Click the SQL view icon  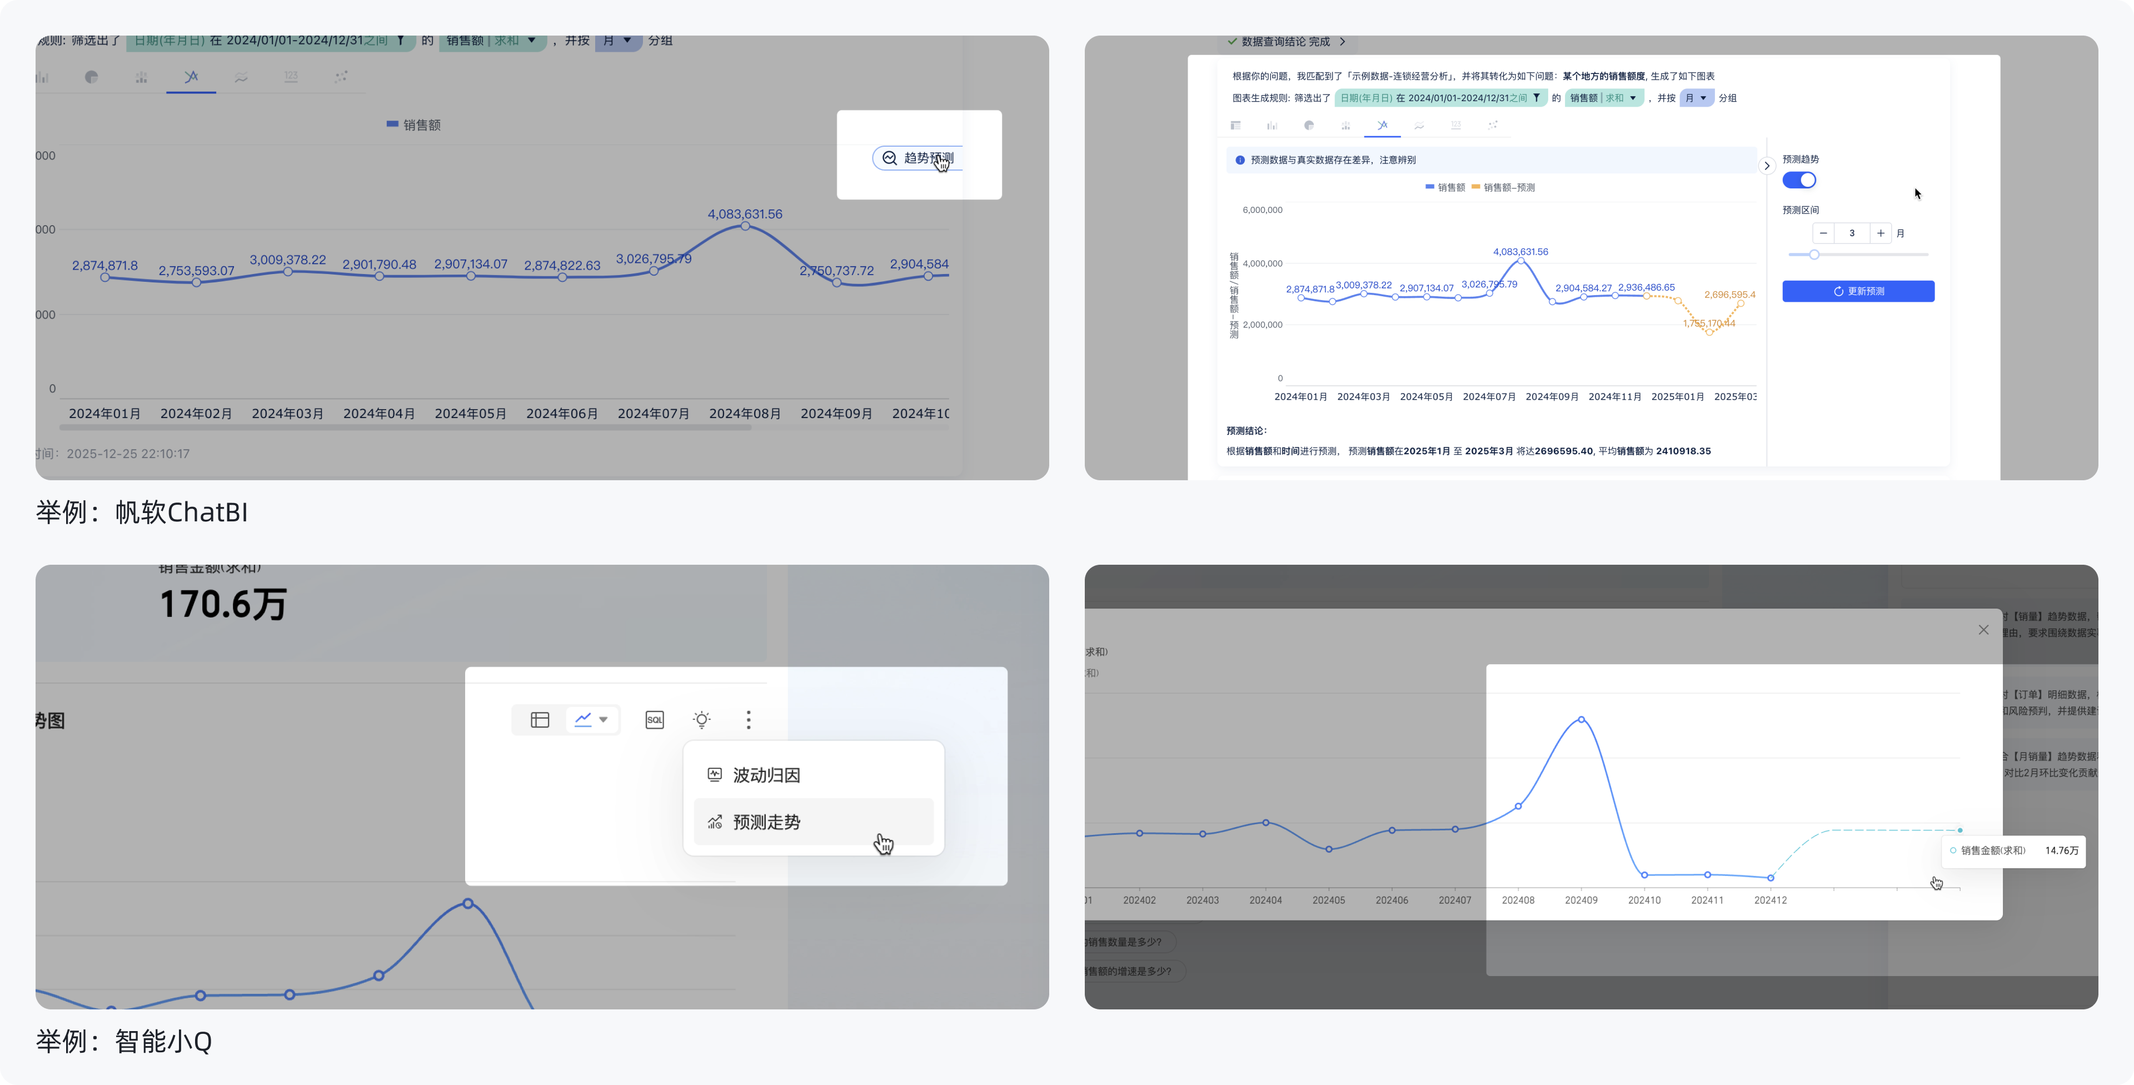[655, 719]
